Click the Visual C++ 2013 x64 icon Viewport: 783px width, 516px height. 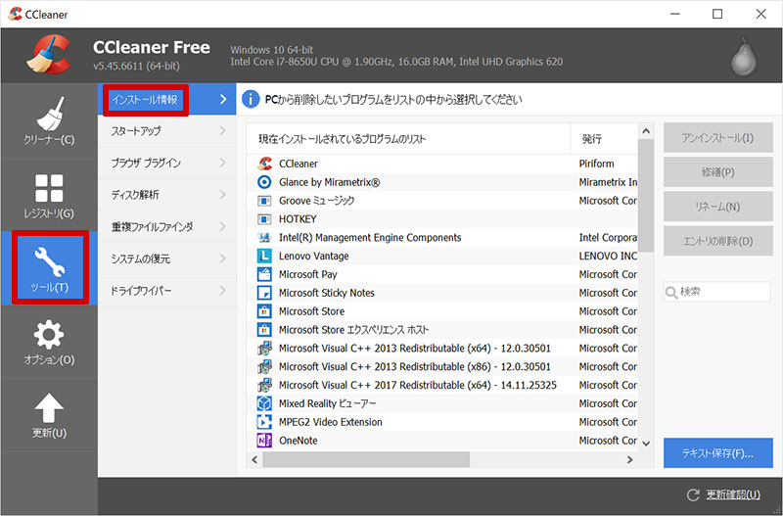coord(264,349)
